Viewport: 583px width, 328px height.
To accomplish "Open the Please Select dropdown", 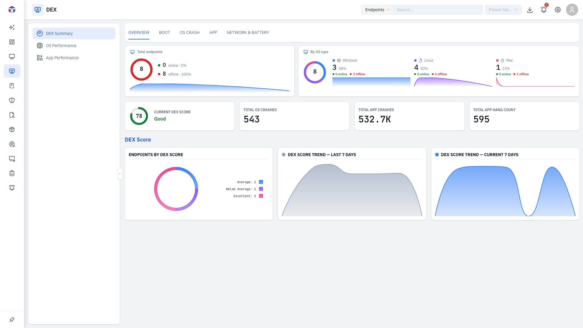I will (x=503, y=10).
